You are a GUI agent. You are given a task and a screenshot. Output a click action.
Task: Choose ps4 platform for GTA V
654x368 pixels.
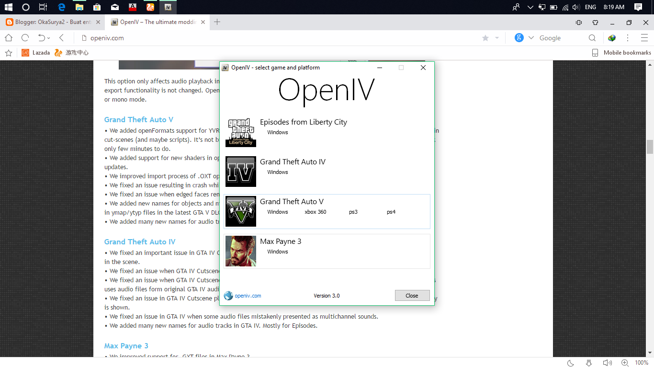tap(391, 212)
